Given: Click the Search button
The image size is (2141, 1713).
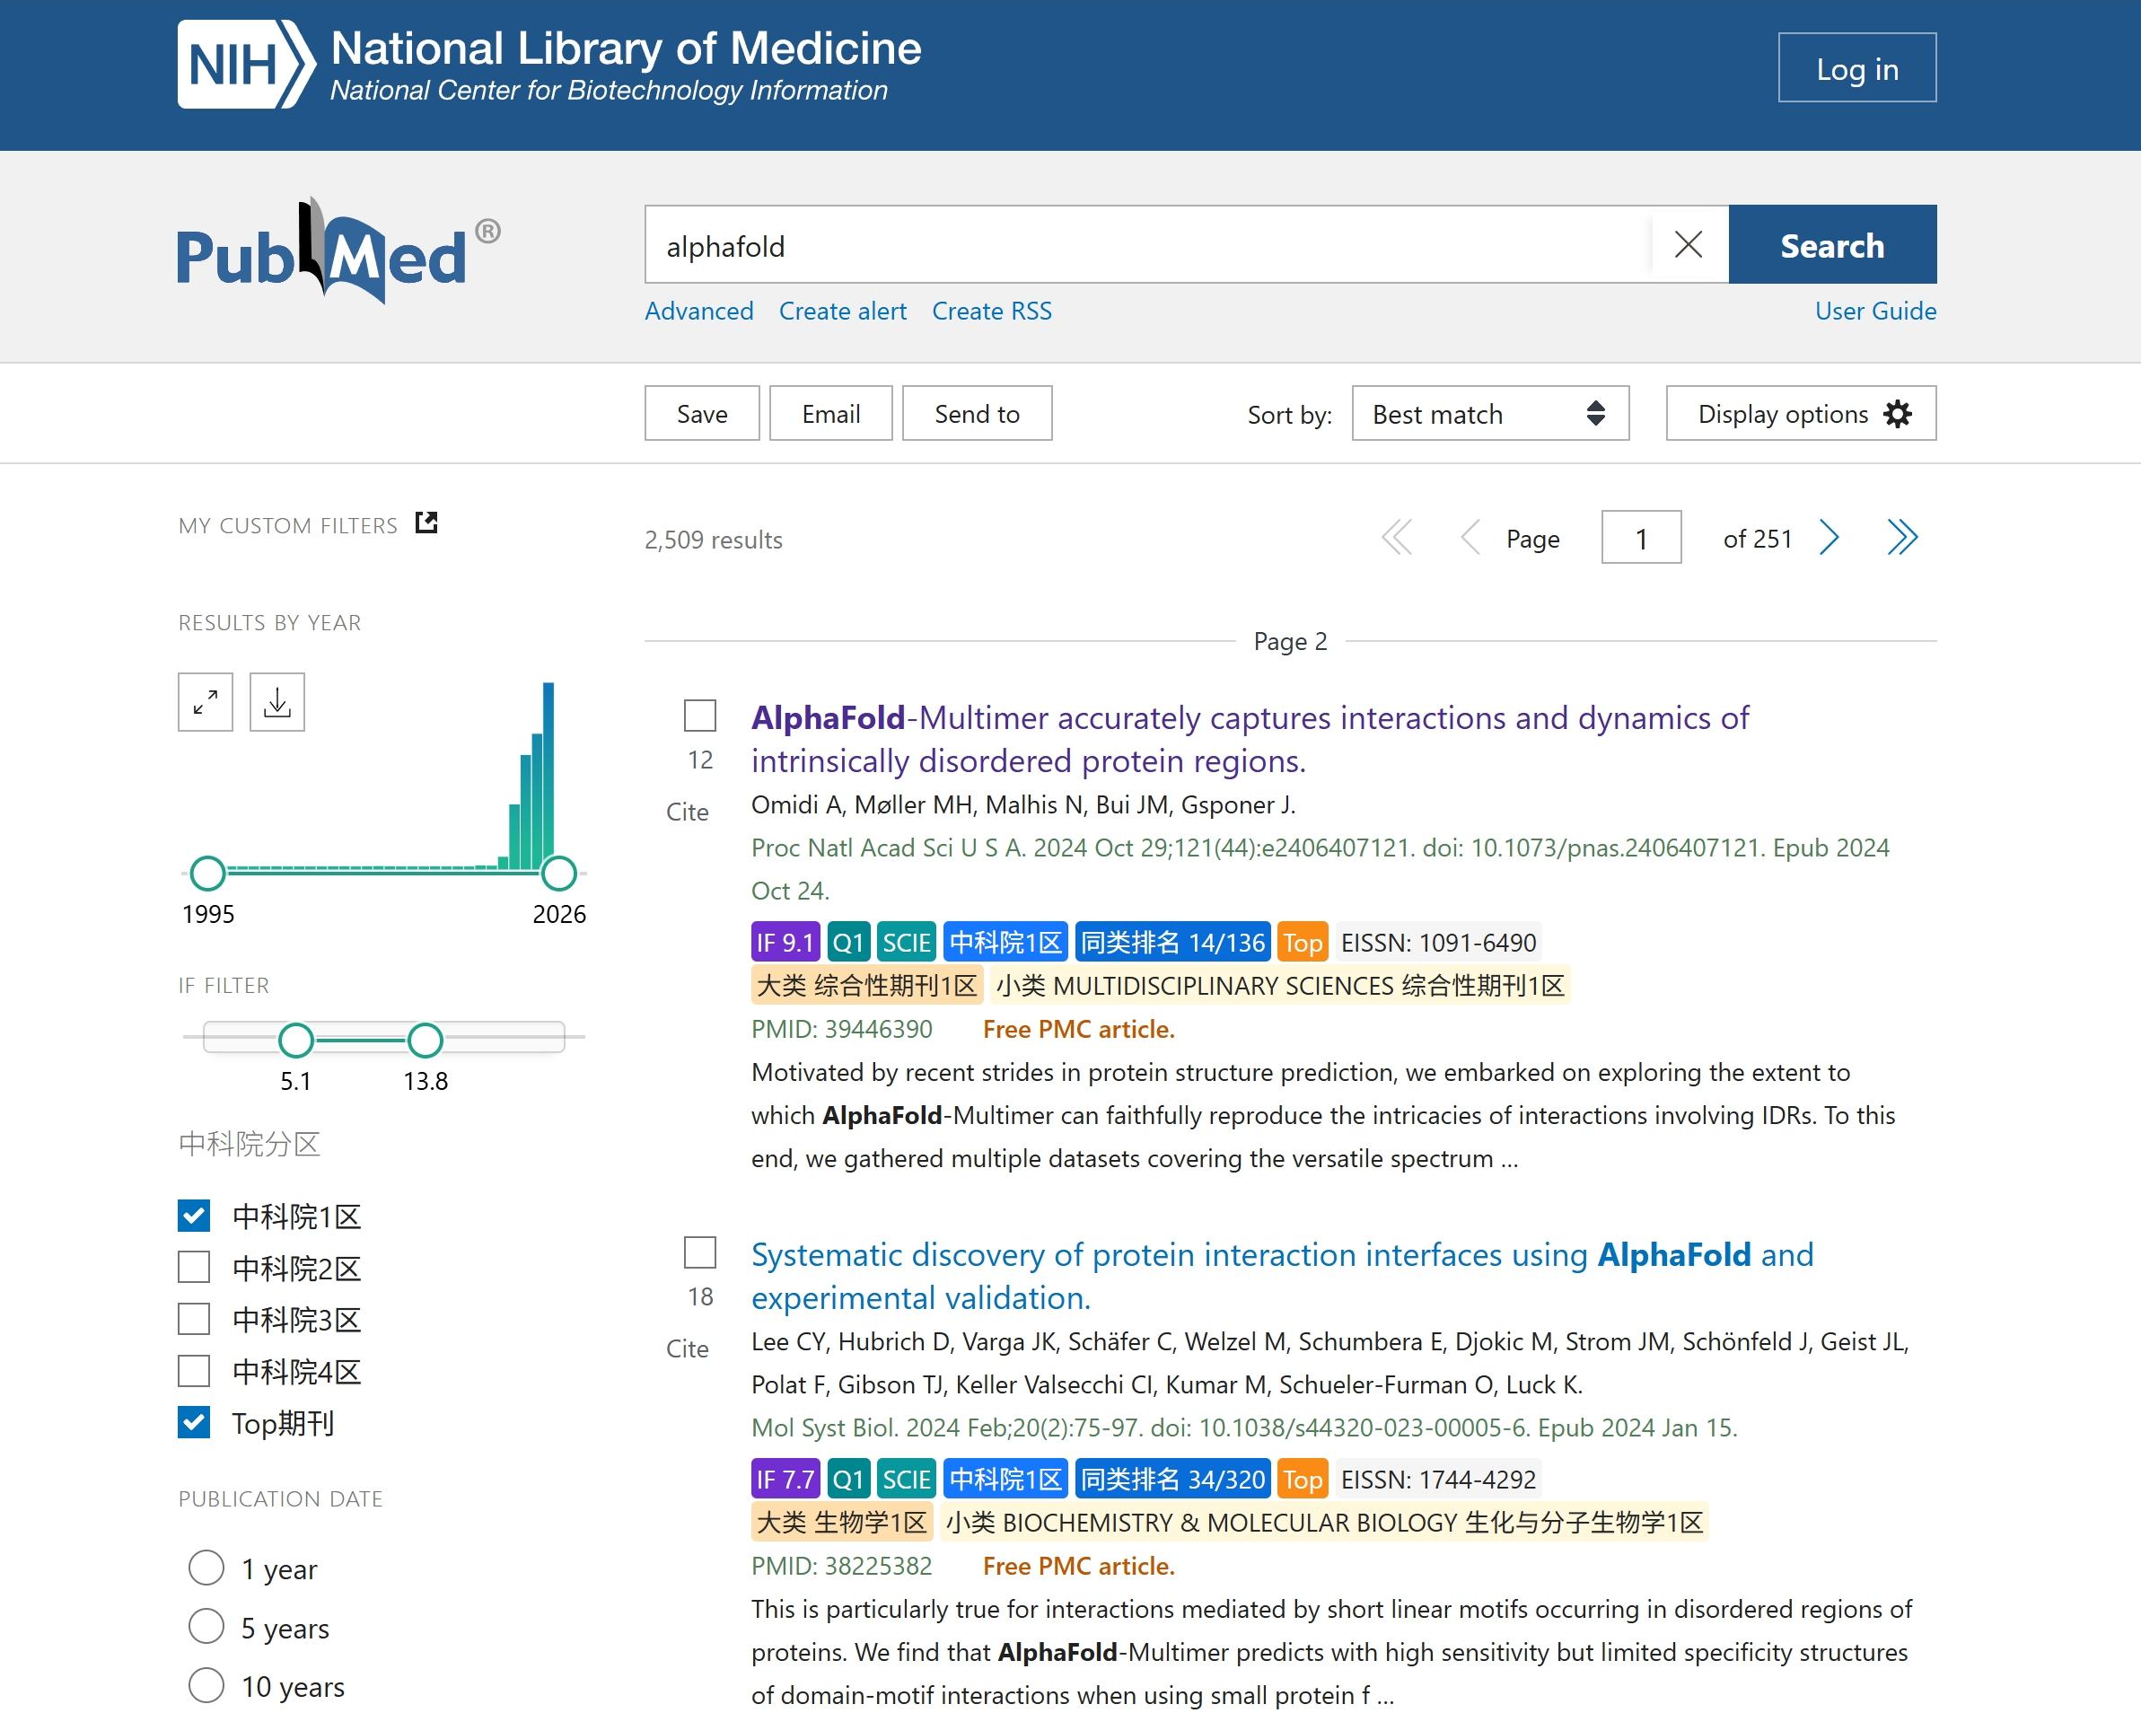Looking at the screenshot, I should pos(1831,244).
